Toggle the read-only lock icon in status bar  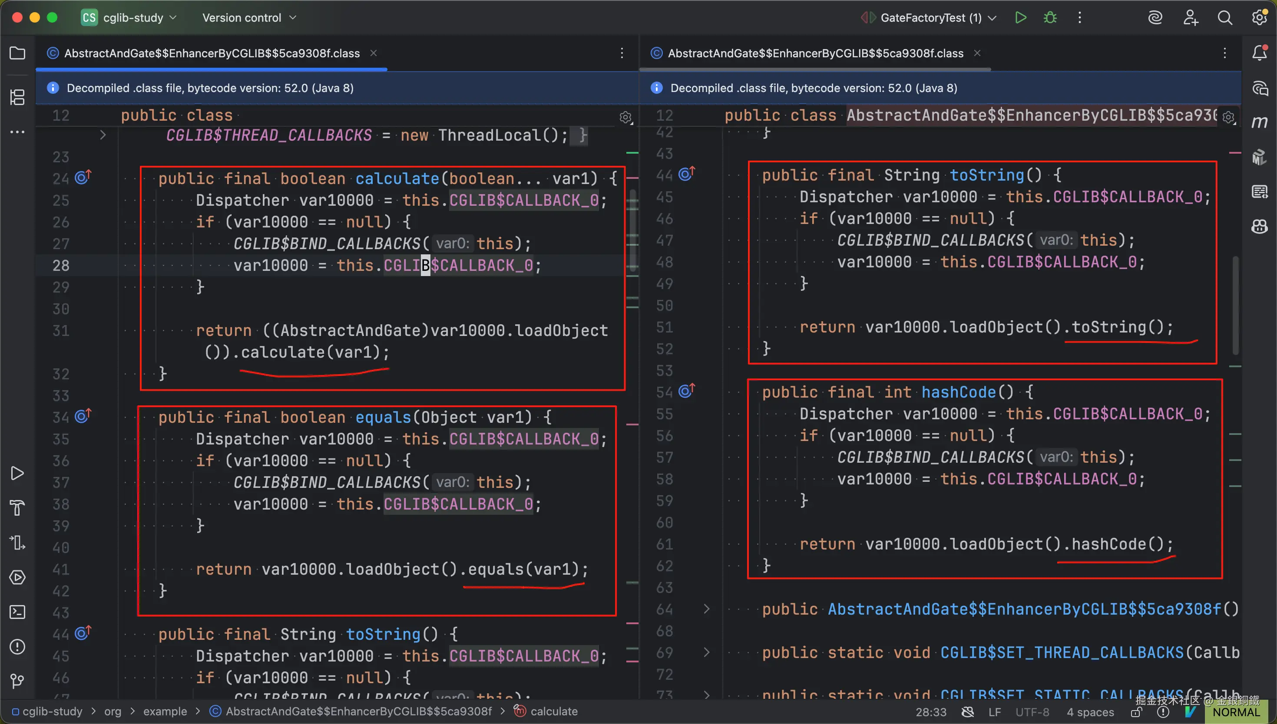[1136, 712]
